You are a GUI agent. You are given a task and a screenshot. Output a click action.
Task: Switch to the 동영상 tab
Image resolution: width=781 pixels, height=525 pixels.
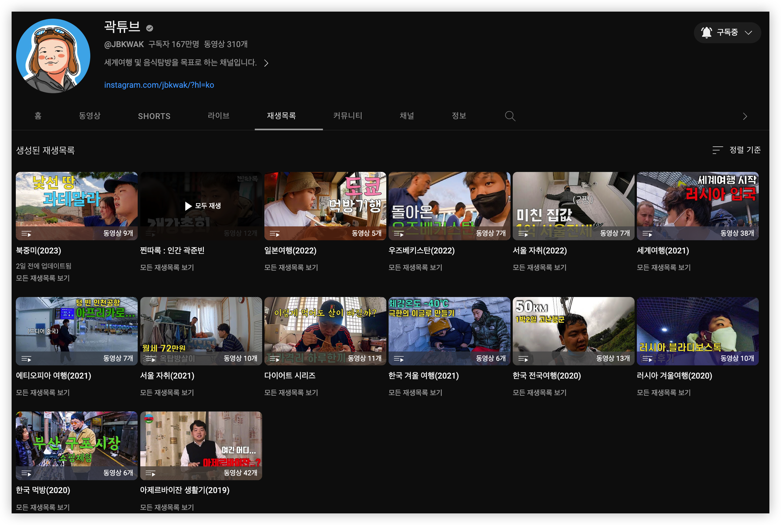89,116
